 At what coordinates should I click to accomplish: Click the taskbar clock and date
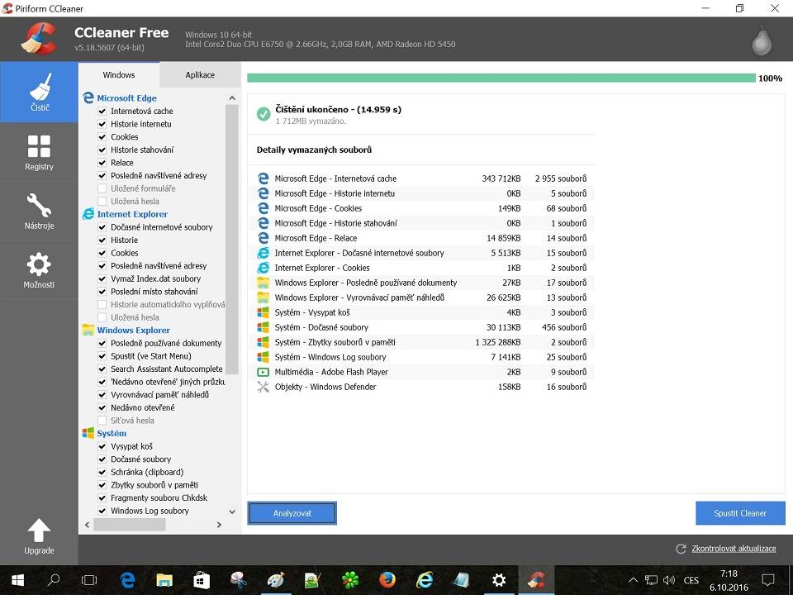(x=729, y=580)
